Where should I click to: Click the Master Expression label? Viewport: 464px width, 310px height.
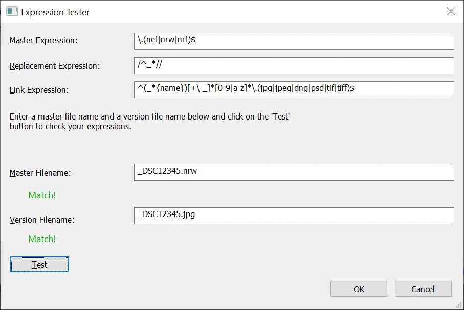tap(43, 40)
